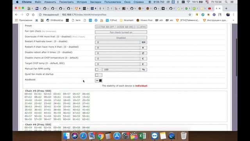Open Spotlight search in menu bar
This screenshot has width=250, height=141.
pos(226,2)
